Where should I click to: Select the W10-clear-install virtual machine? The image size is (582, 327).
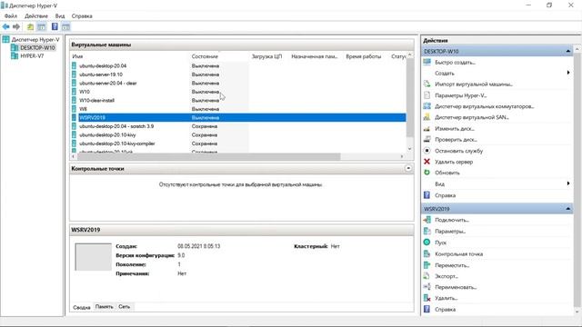[238, 100]
